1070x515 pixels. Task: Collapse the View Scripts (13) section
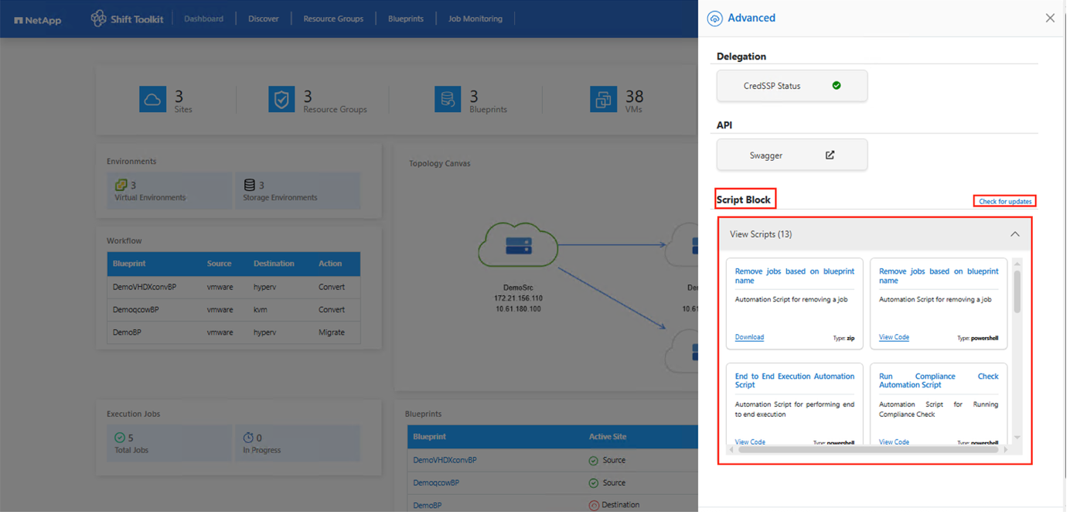tap(1014, 234)
